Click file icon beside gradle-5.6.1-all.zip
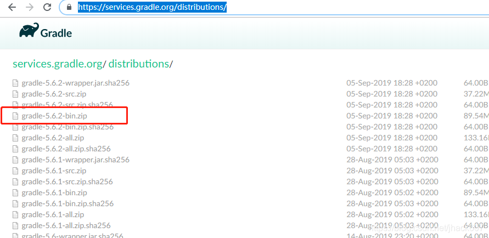Viewport: 489px width, 238px height. tap(15, 214)
